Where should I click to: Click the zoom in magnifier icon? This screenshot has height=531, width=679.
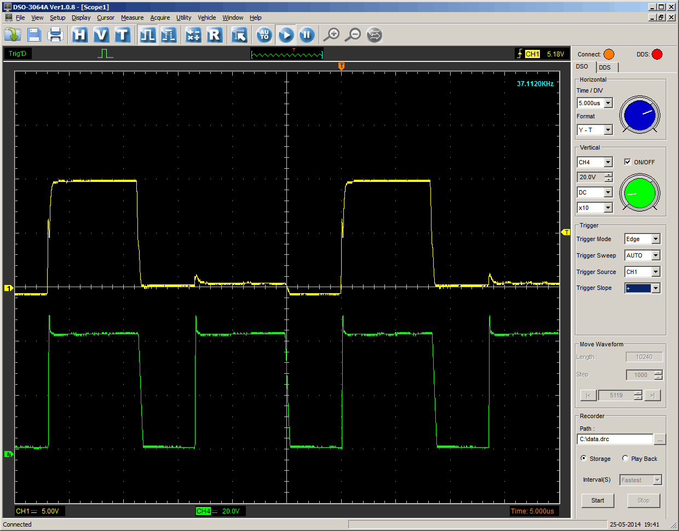[x=331, y=35]
